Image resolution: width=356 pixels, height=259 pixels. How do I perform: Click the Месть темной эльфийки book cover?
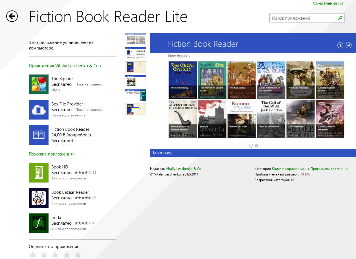click(330, 119)
